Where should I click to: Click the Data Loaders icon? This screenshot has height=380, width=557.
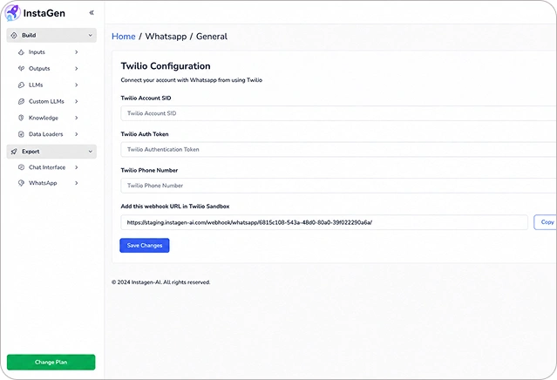(x=21, y=134)
